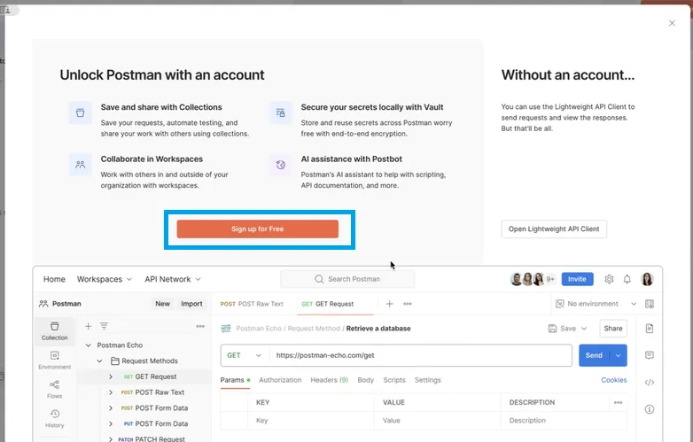Click the Request Method breadcrumb
The height and width of the screenshot is (442, 693).
[x=314, y=329]
